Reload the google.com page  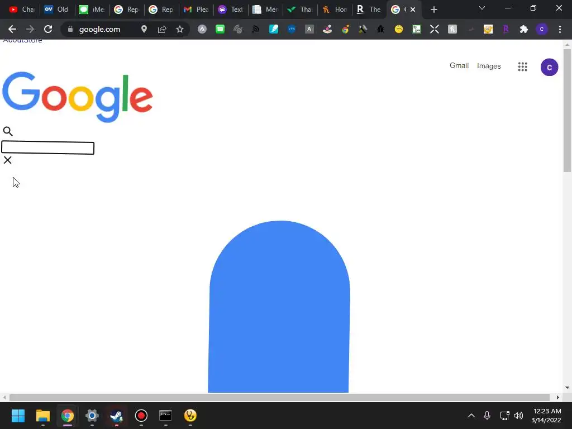coord(48,29)
